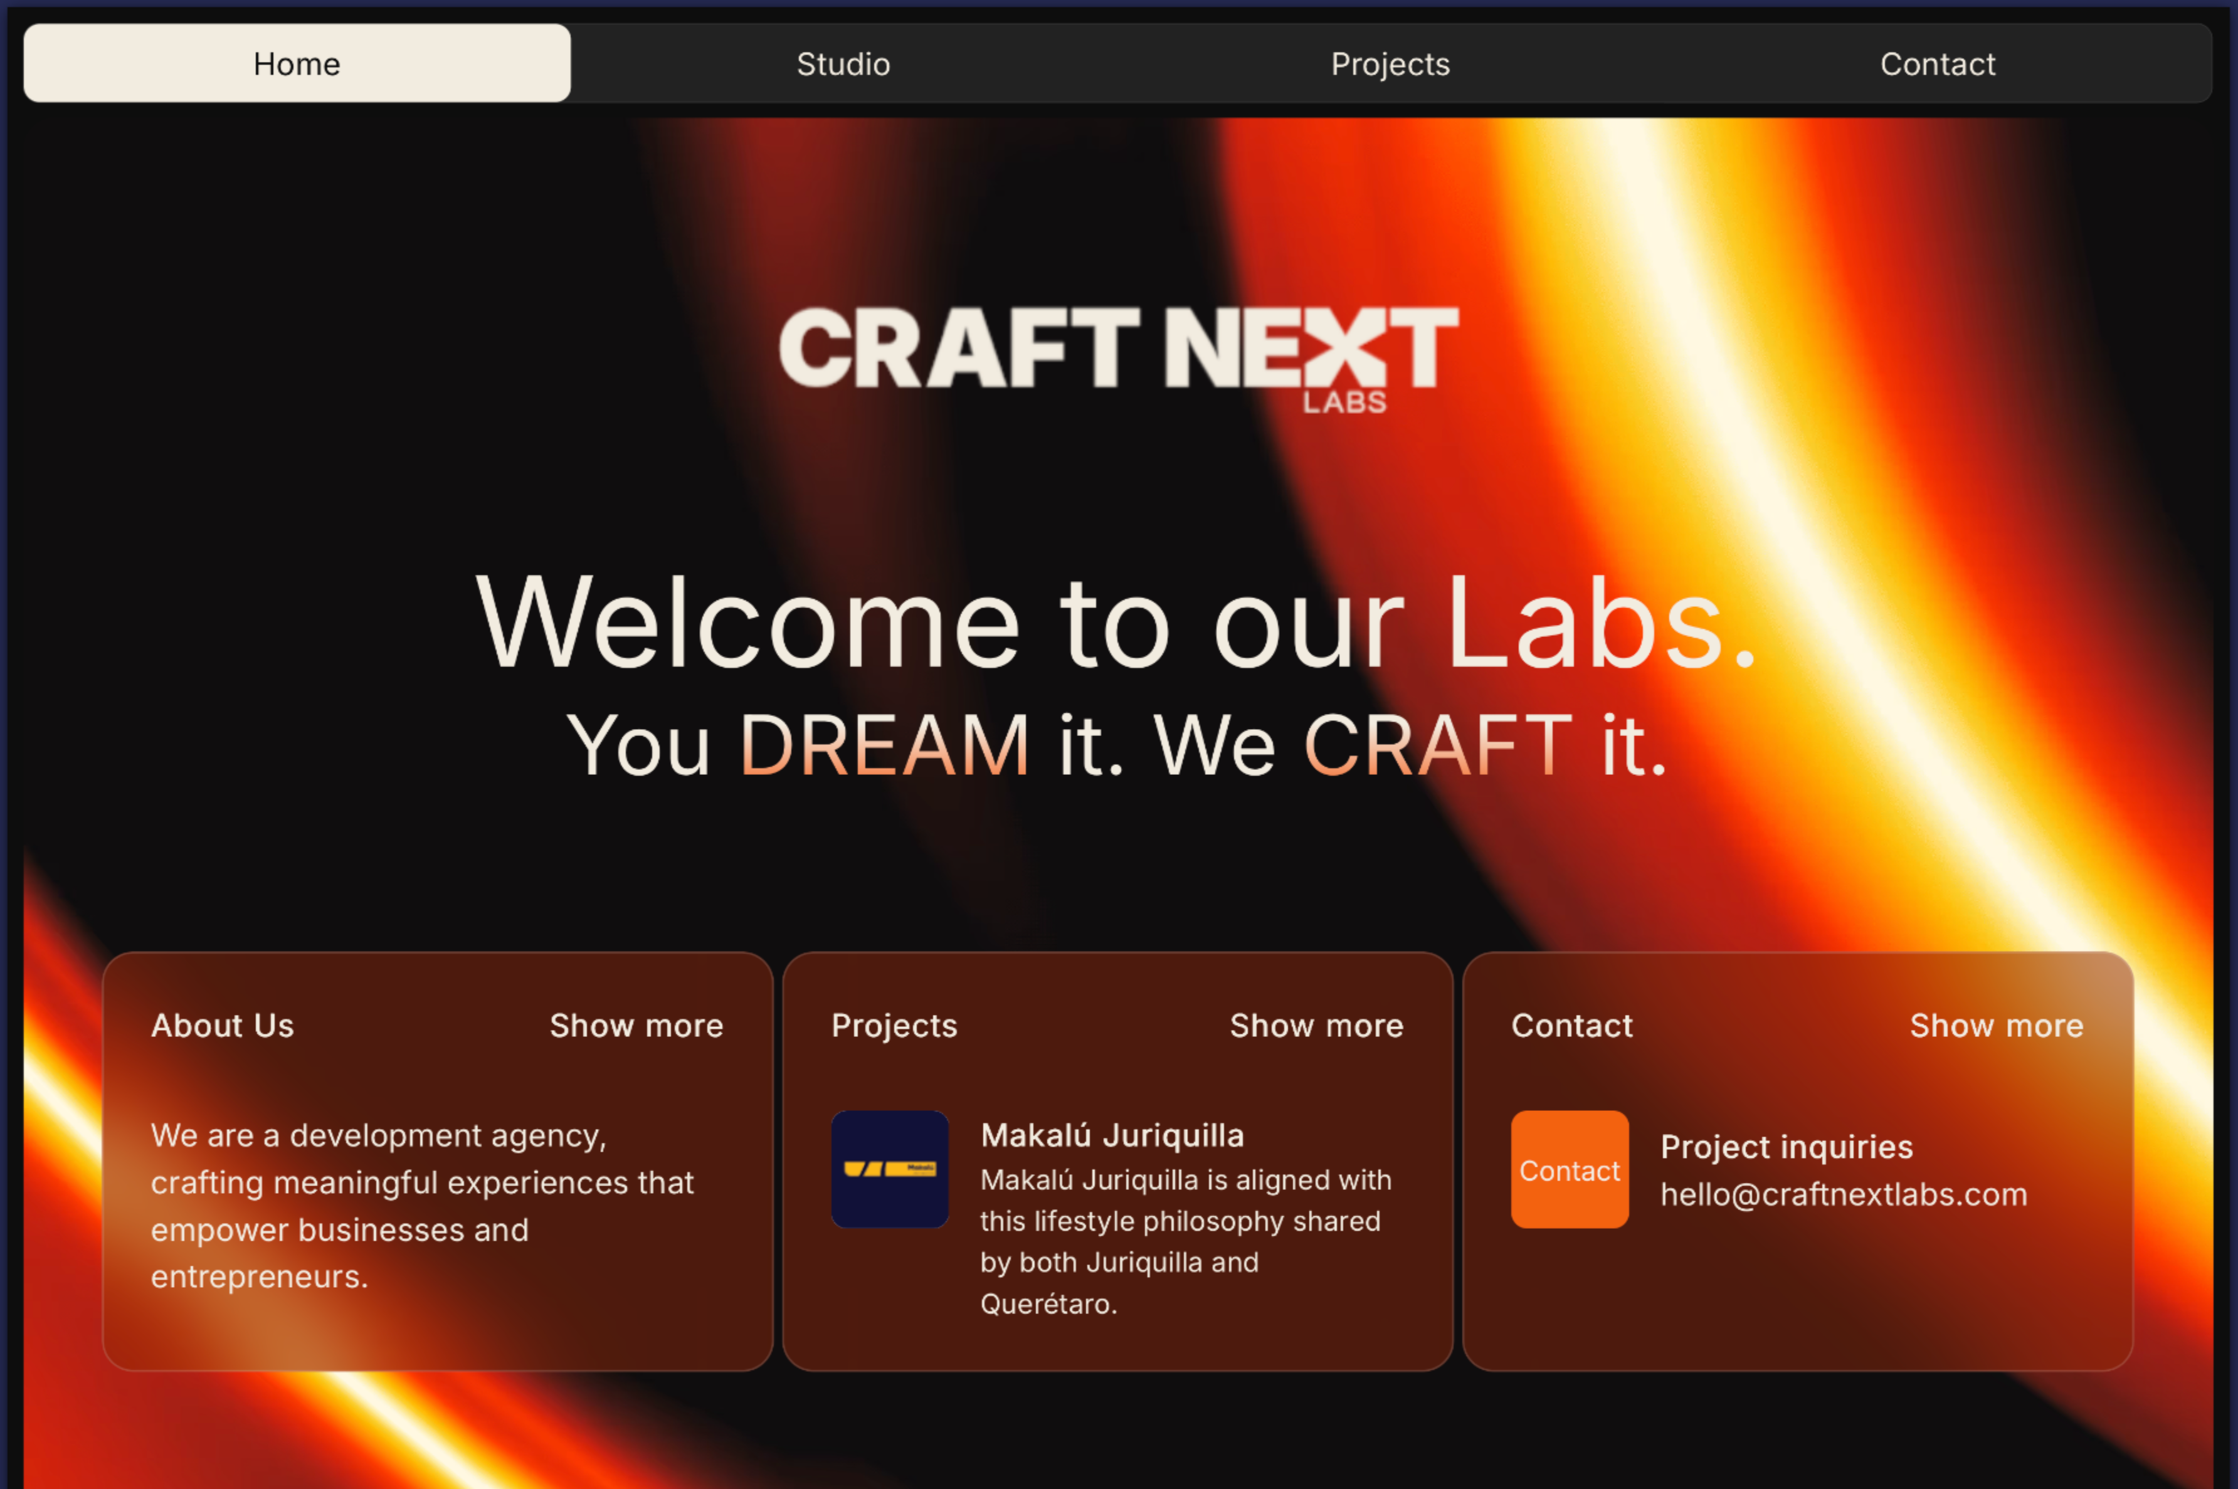
Task: Click the 'You DREAM it. We CRAFT it.' tagline
Action: point(1117,745)
